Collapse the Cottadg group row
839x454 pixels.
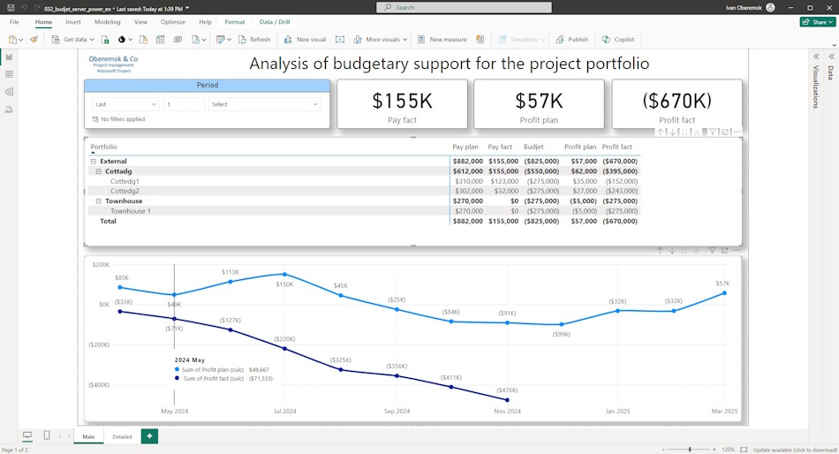point(98,171)
